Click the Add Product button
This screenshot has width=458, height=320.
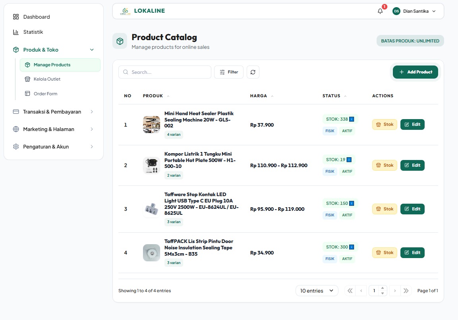415,72
